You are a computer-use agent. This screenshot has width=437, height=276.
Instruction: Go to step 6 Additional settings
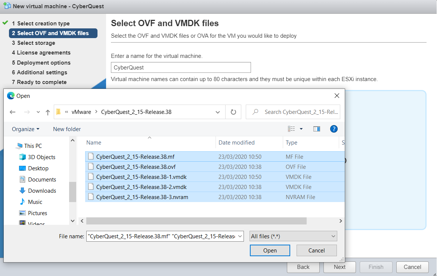click(39, 72)
